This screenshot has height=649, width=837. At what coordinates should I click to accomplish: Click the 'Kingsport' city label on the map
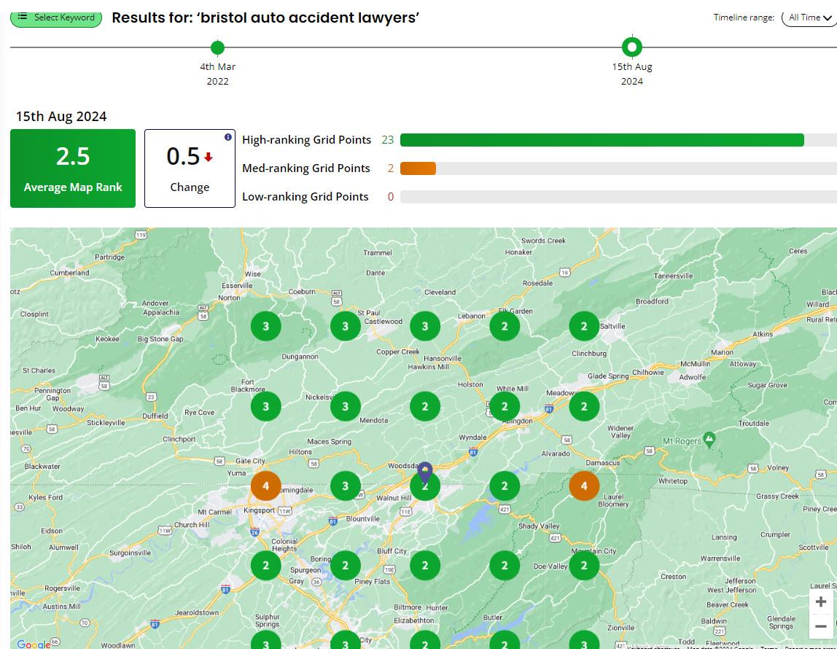point(259,510)
